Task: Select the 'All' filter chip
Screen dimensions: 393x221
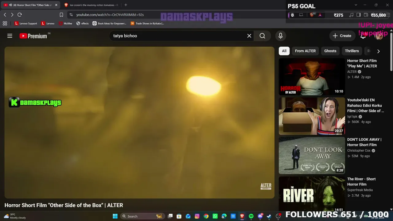Action: pyautogui.click(x=284, y=51)
